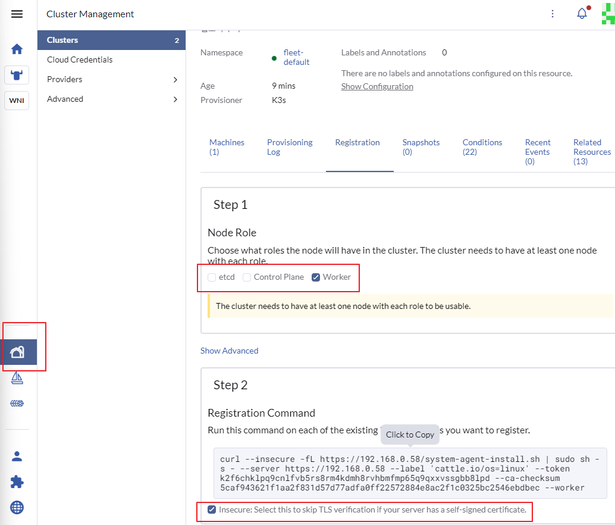
Task: Open Extensions puzzle piece icon
Action: coord(17,482)
